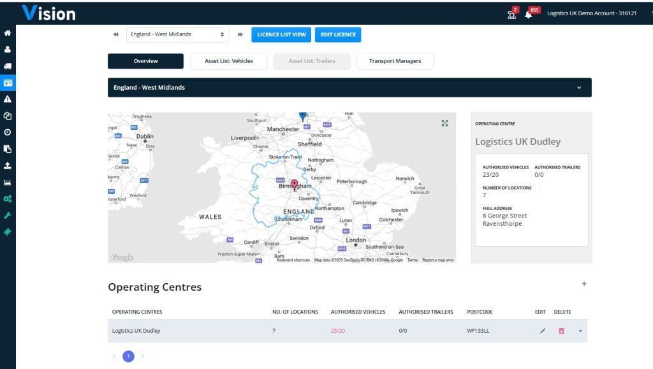Open the user/driver icon in sidebar

8,50
